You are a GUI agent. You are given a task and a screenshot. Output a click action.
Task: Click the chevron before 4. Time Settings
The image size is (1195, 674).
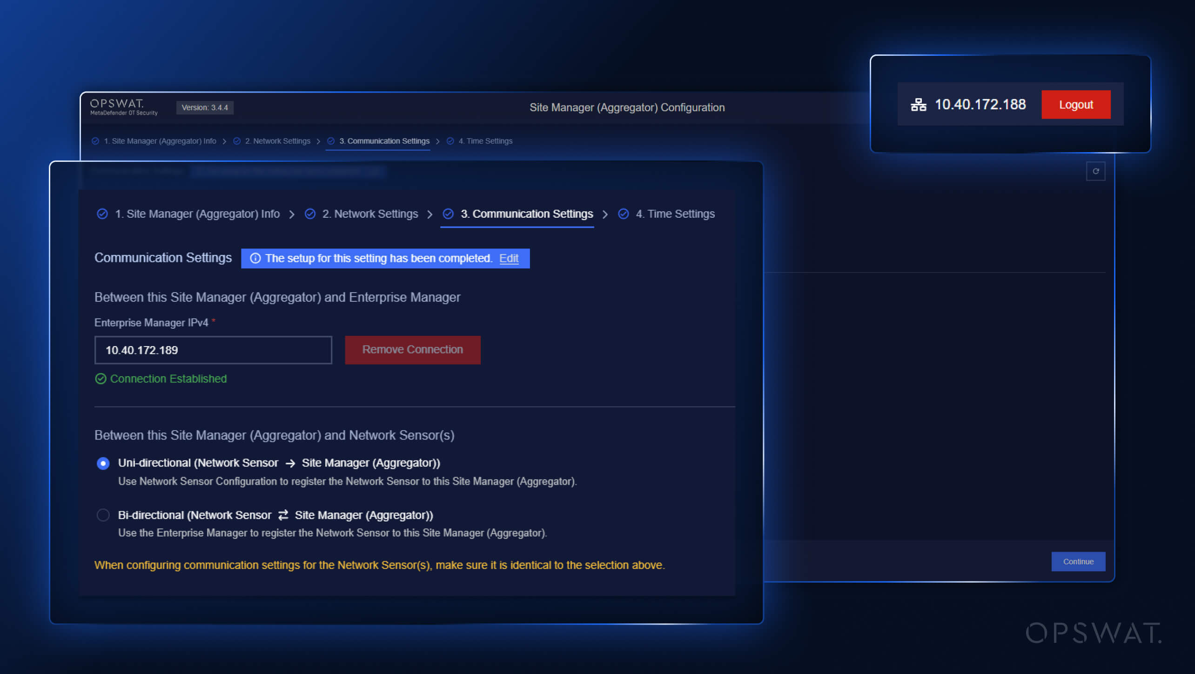pos(606,214)
